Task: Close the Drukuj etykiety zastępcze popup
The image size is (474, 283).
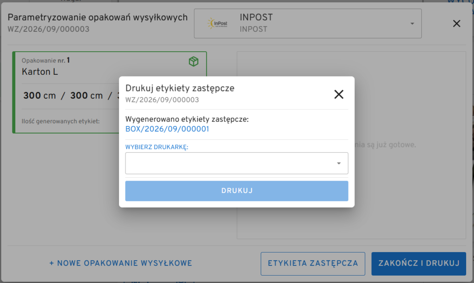Action: pyautogui.click(x=338, y=94)
